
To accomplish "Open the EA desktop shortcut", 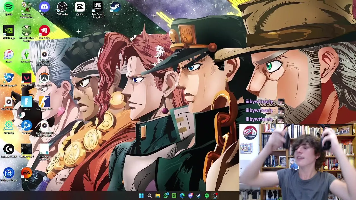I will (x=26, y=174).
